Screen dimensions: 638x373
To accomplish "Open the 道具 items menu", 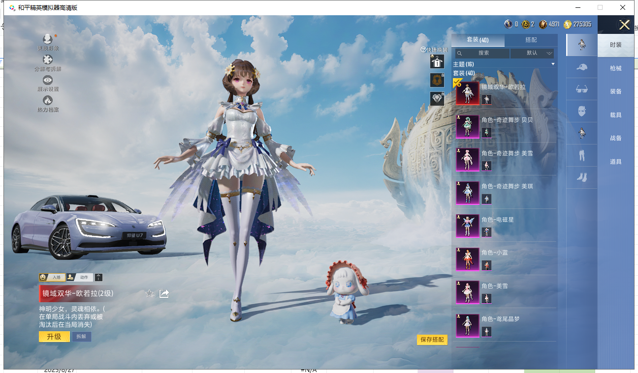I will tap(616, 162).
